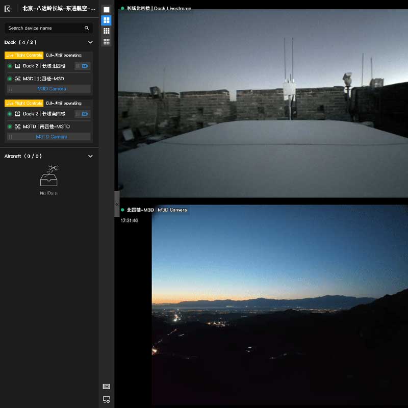The width and height of the screenshot is (408, 408).
Task: Open keyboard shortcuts icon at bottom
Action: pyautogui.click(x=107, y=387)
